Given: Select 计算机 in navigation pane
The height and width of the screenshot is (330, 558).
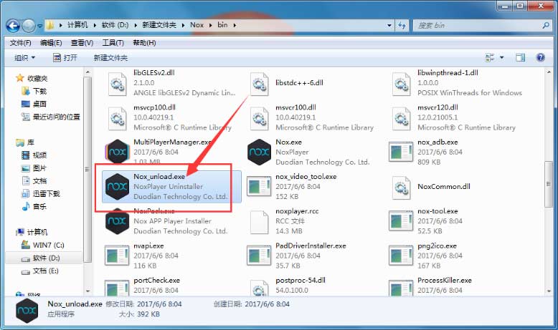Looking at the screenshot, I should click(x=37, y=233).
